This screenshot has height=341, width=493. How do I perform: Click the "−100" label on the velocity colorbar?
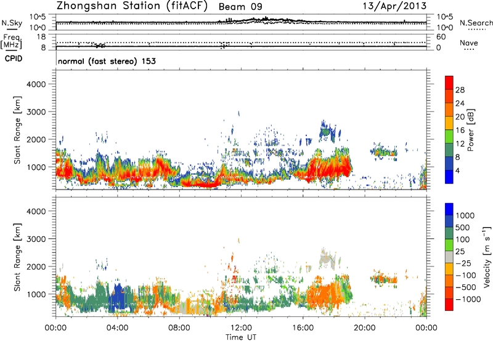click(x=465, y=275)
